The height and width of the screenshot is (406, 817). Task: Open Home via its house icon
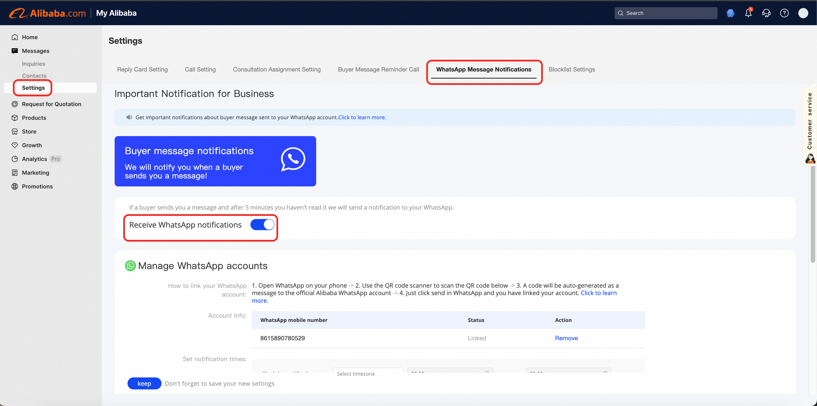[x=15, y=37]
